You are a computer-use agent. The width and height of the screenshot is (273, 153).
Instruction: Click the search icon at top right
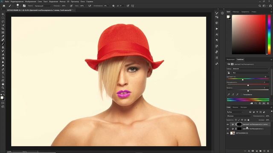(260, 6)
